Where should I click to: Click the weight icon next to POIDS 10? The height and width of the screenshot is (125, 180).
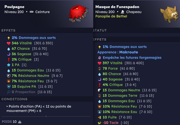tap(20, 122)
